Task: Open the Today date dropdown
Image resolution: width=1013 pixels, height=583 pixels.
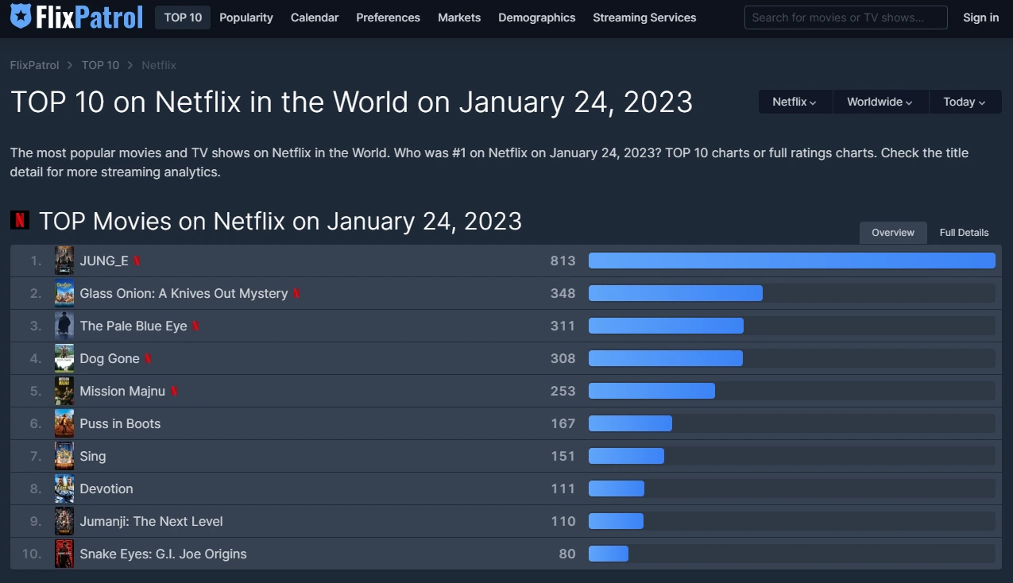Action: pyautogui.click(x=964, y=102)
